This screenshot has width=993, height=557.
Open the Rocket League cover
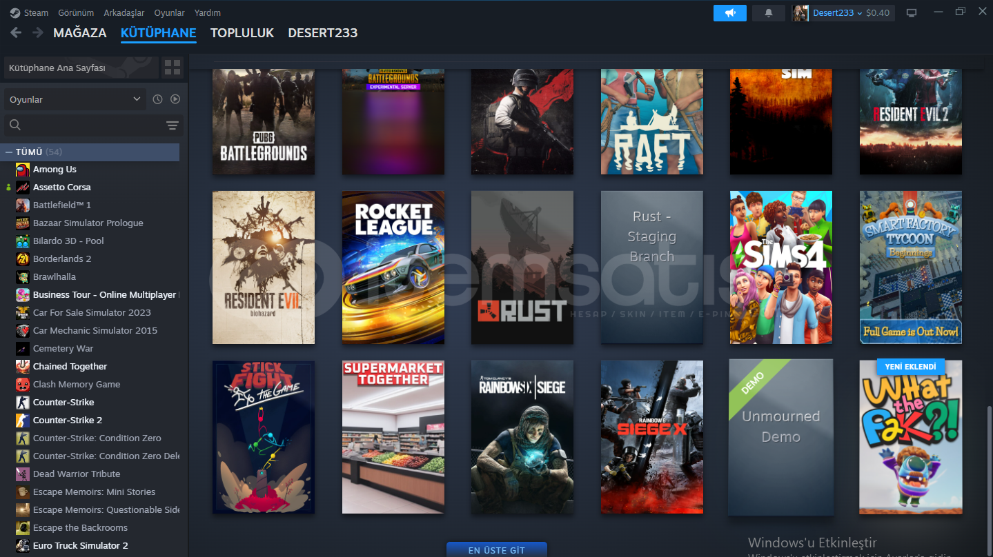pyautogui.click(x=393, y=267)
